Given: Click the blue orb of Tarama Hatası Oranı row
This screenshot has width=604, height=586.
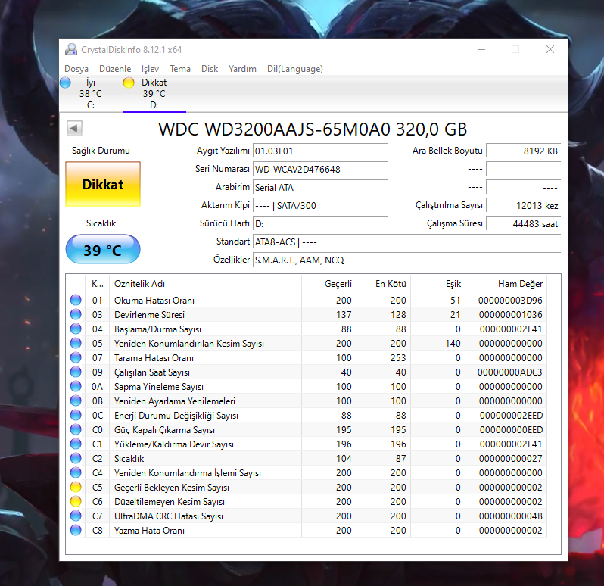Looking at the screenshot, I should point(76,357).
